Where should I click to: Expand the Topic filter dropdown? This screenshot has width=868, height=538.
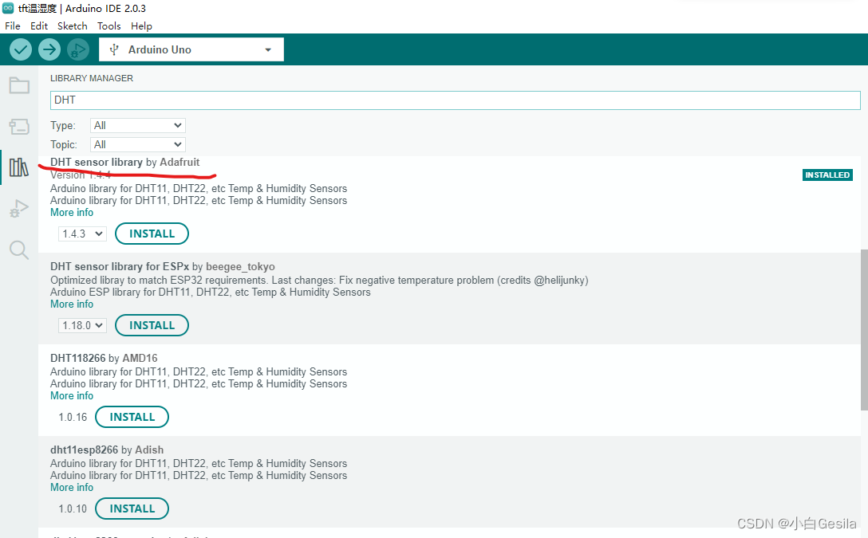coord(138,144)
